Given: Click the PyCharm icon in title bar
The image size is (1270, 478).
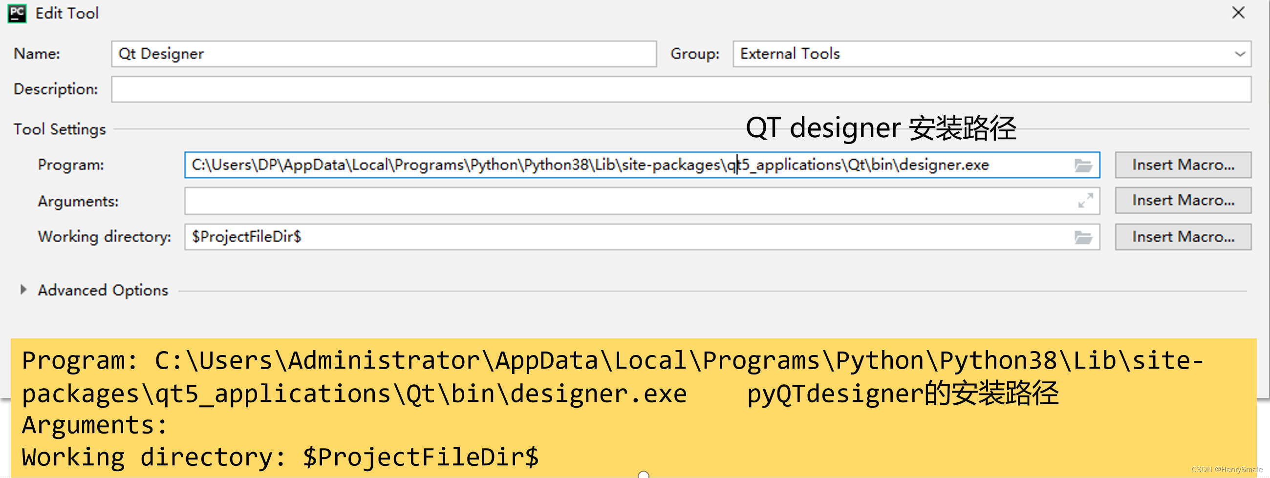Looking at the screenshot, I should pyautogui.click(x=17, y=13).
